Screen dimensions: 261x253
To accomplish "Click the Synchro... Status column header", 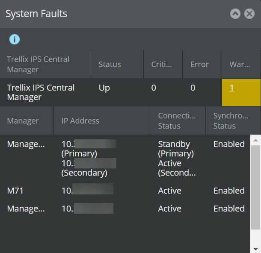I will tap(233, 121).
